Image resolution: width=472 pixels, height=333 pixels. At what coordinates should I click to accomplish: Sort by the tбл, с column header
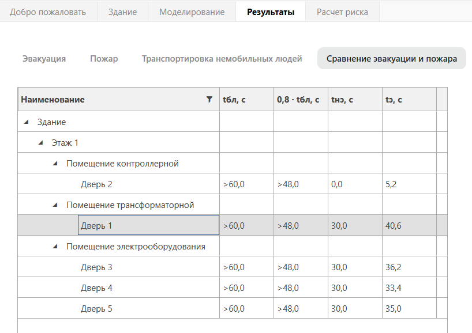pos(246,100)
